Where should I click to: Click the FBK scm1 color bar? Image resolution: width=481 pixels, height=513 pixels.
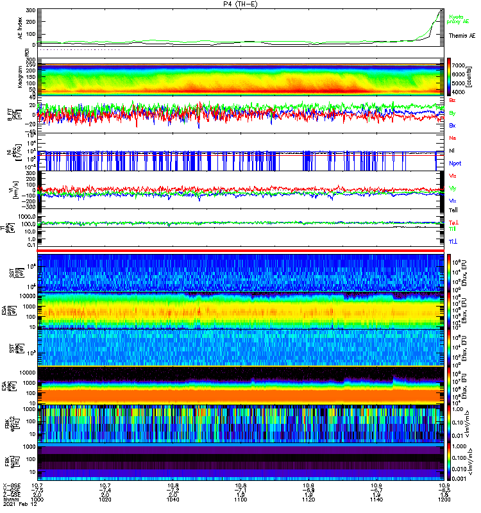coord(449,462)
